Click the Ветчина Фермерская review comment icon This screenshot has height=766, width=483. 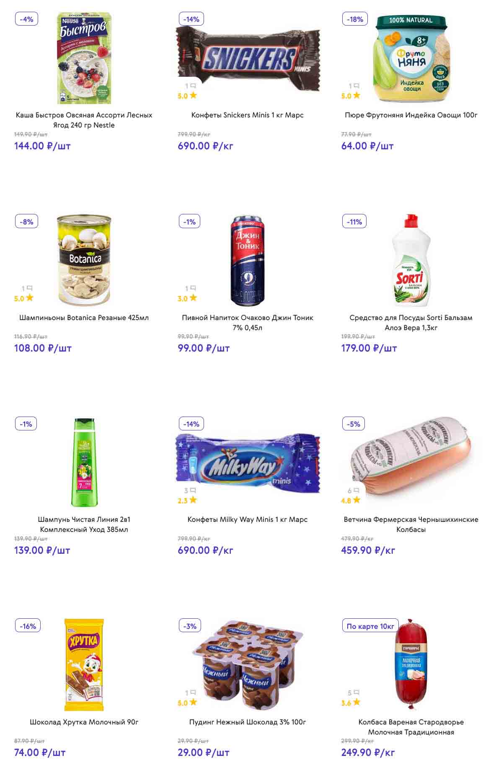pos(356,490)
